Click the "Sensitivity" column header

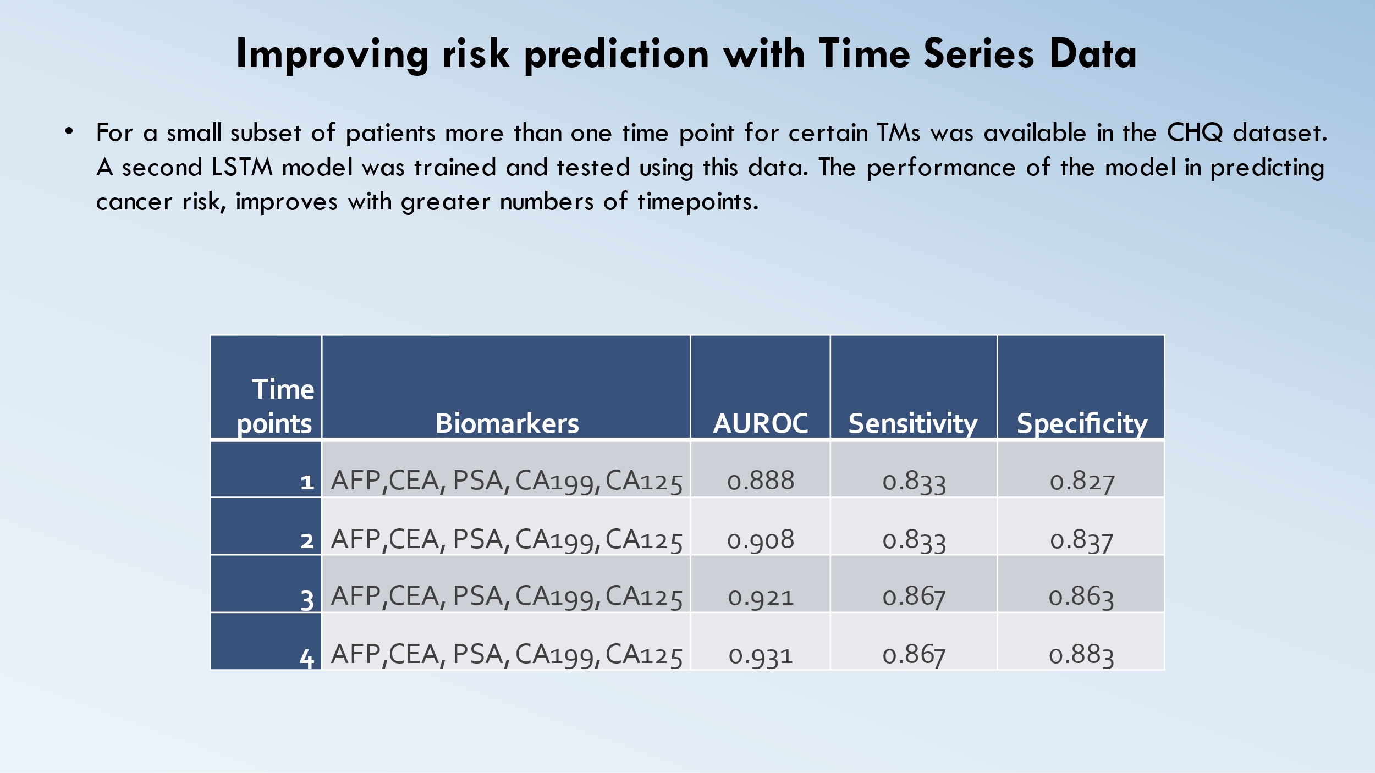(x=913, y=423)
